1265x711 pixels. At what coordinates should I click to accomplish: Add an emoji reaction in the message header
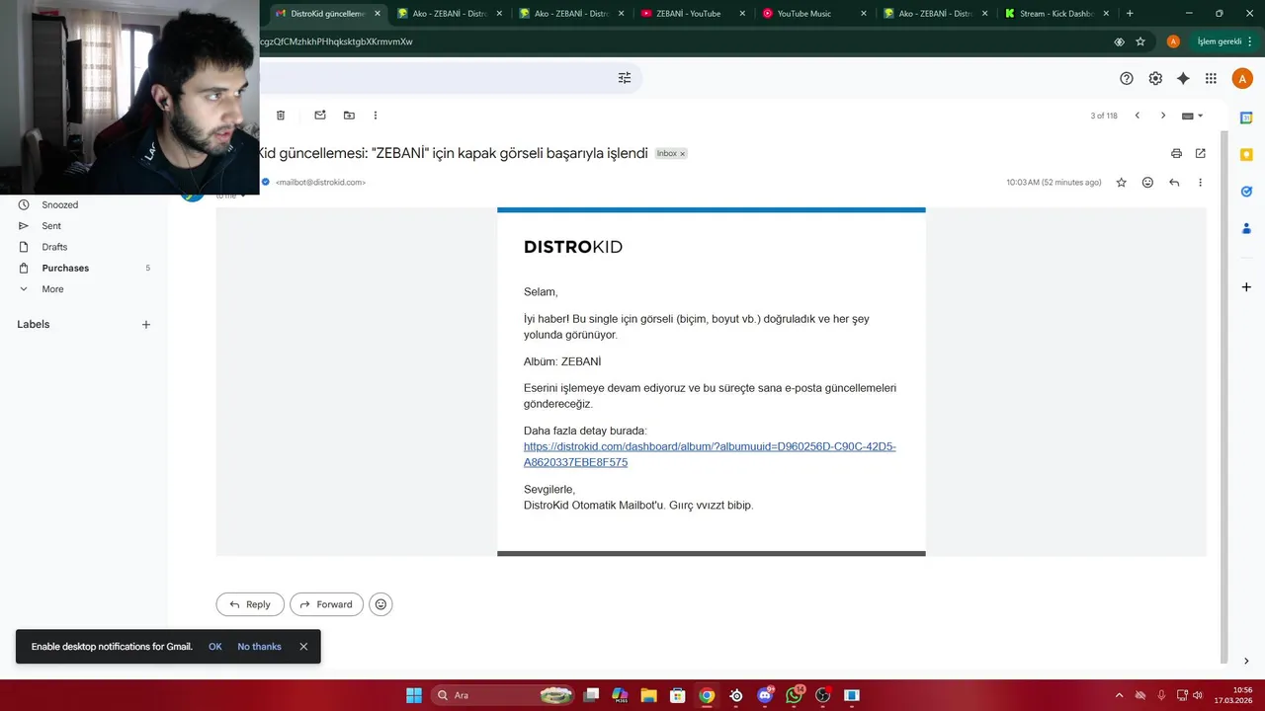1147,183
